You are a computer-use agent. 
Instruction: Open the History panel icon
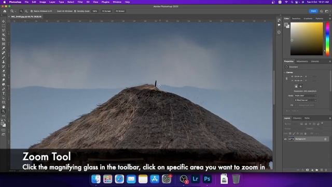[279, 20]
